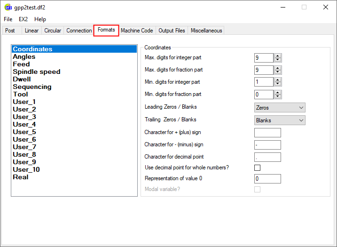Increase max digits for integer part

278,56
